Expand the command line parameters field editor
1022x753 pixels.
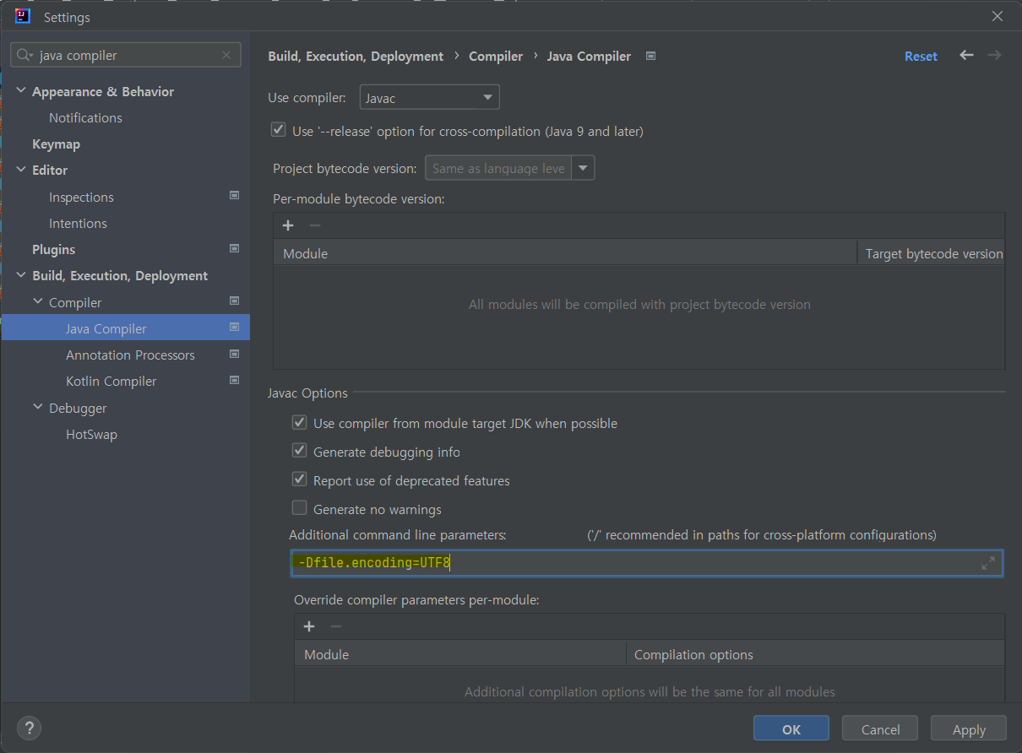click(988, 563)
